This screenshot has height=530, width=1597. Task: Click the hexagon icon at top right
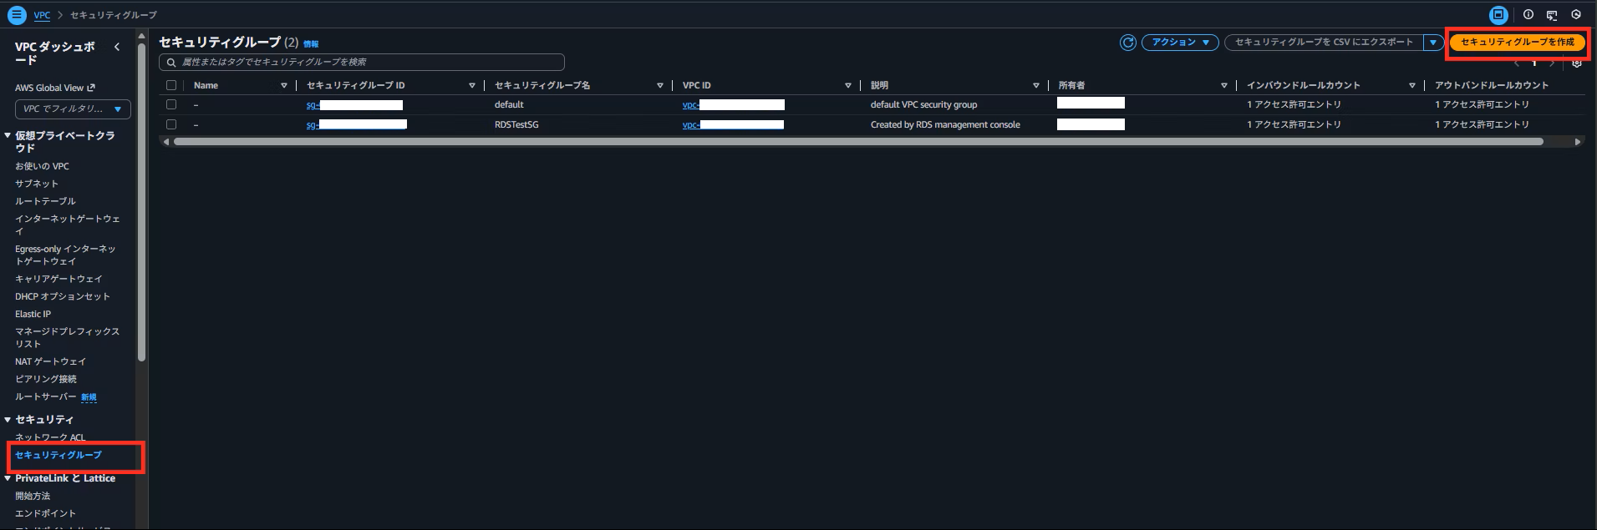(1576, 15)
